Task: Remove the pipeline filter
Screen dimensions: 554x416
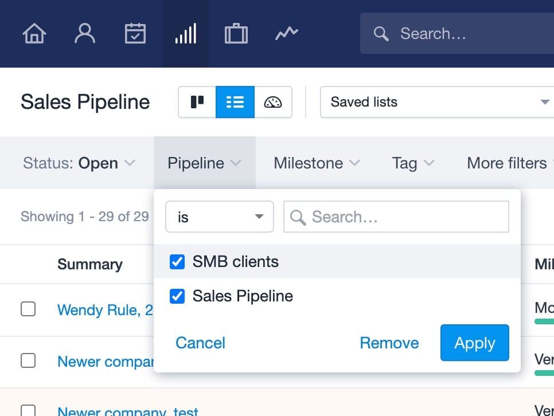Action: pyautogui.click(x=389, y=343)
